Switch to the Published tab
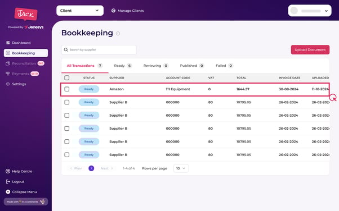Viewport: 339px width, 211px height. pos(192,66)
